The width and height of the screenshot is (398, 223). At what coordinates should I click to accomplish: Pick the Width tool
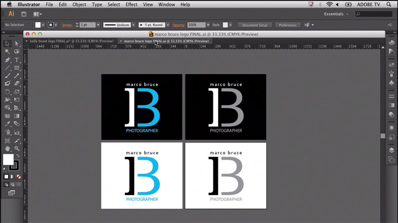pyautogui.click(x=7, y=100)
